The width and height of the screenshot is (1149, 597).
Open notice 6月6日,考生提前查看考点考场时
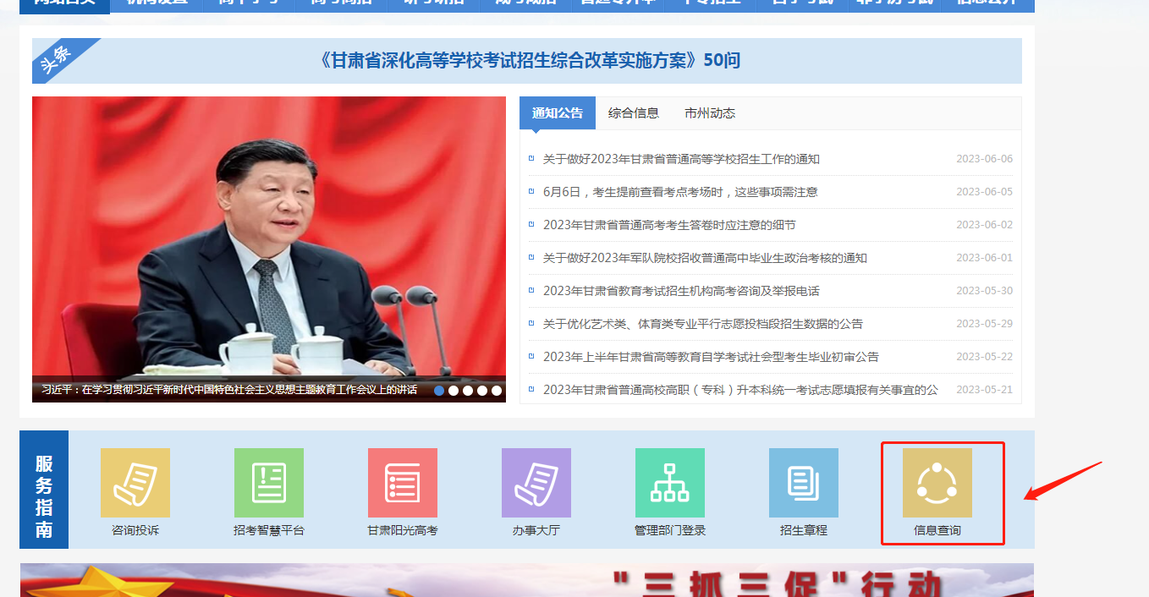(680, 192)
